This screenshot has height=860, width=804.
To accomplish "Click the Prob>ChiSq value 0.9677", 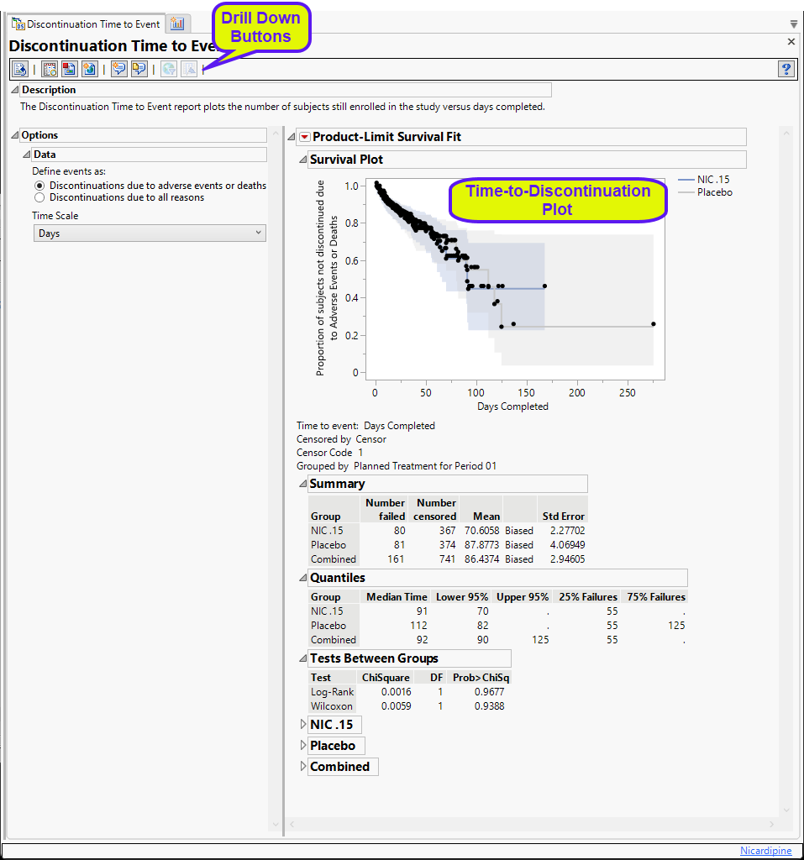I will [489, 692].
